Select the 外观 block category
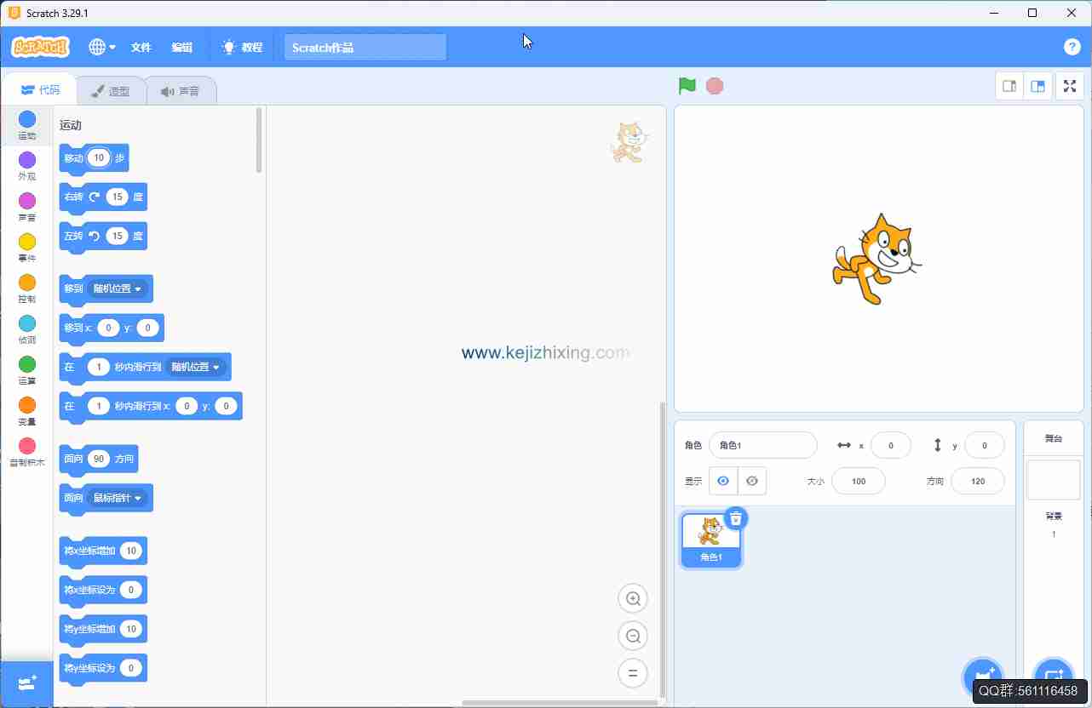1092x708 pixels. point(27,166)
